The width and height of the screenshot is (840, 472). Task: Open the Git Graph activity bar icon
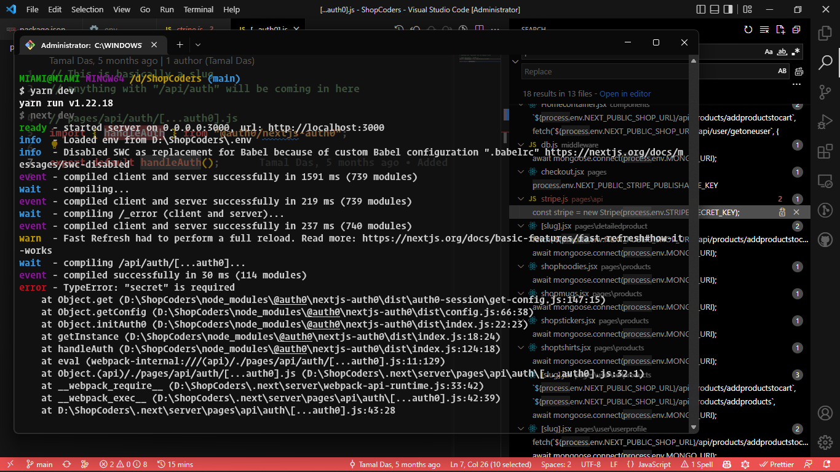pyautogui.click(x=825, y=210)
